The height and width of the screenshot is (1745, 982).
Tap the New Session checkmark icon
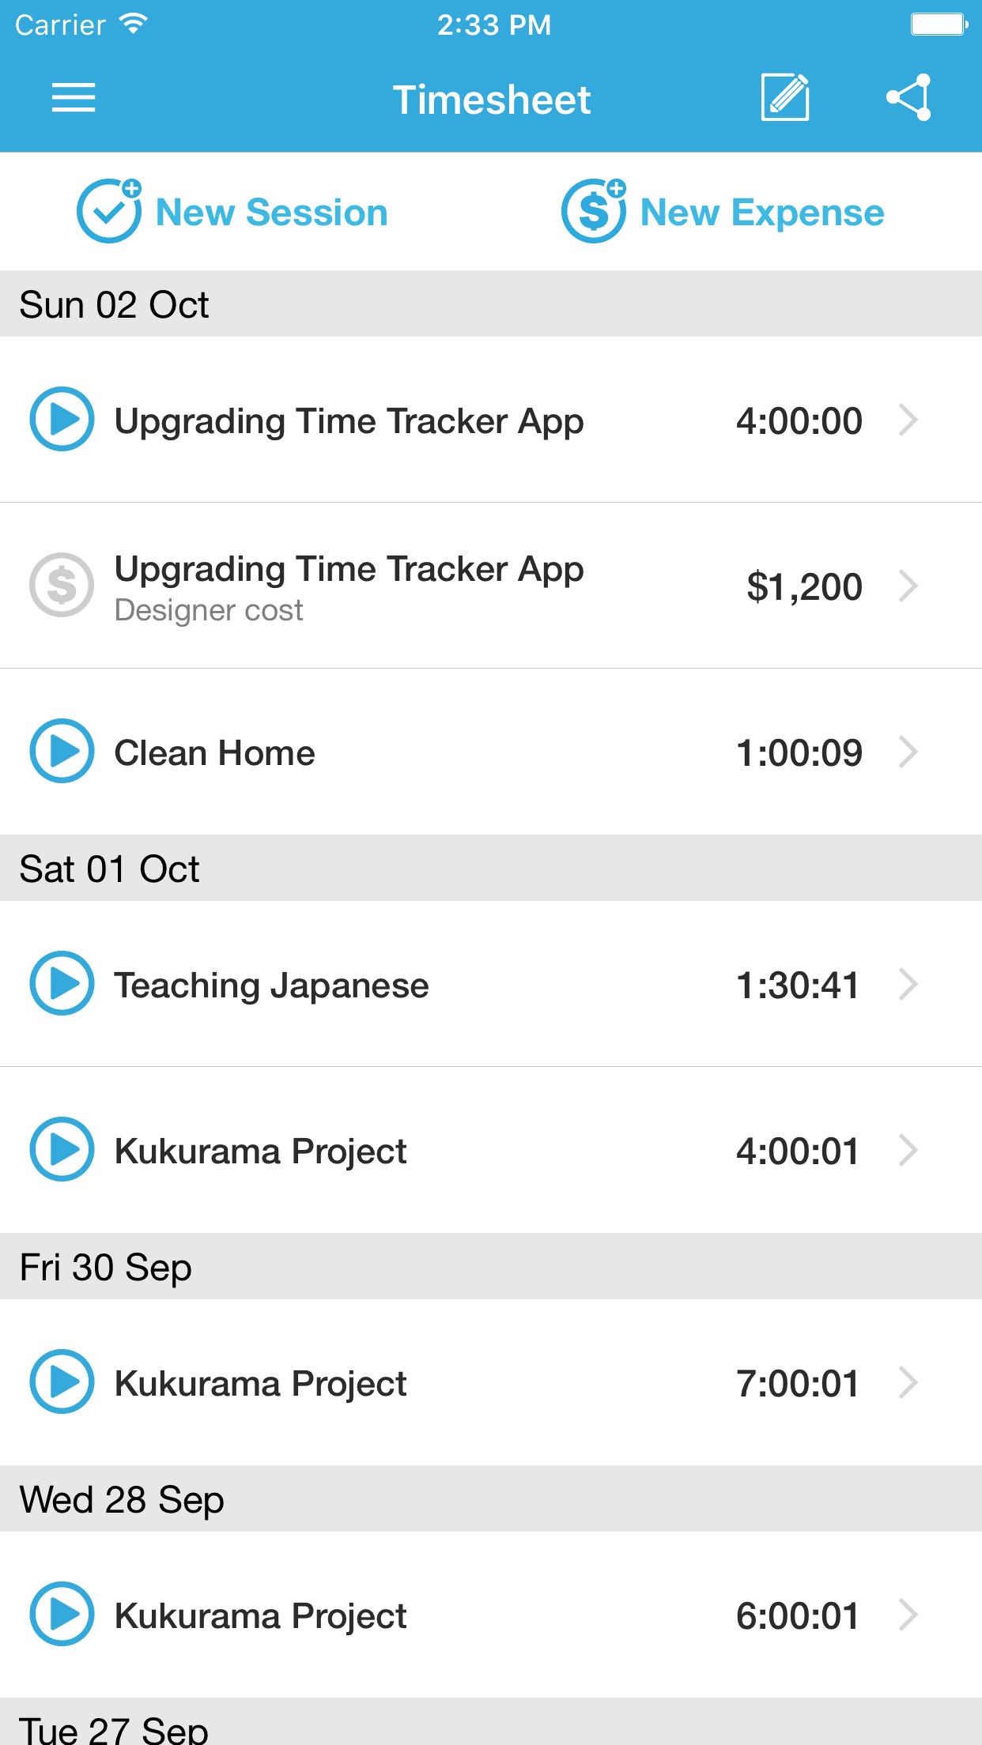pos(109,212)
